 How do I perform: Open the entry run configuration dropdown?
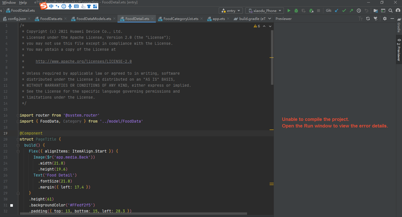231,11
